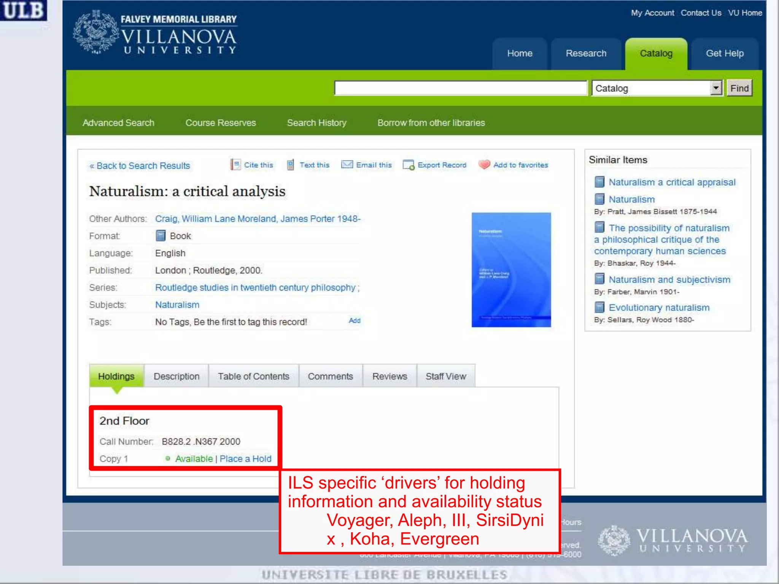The image size is (779, 584).
Task: Click book icon beside Naturalism and subjectivism
Action: (x=599, y=279)
